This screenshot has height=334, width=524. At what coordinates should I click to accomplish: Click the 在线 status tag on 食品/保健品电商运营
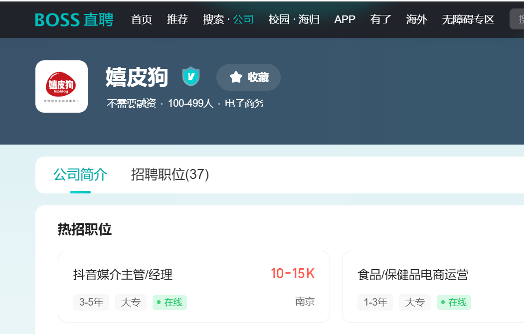454,302
